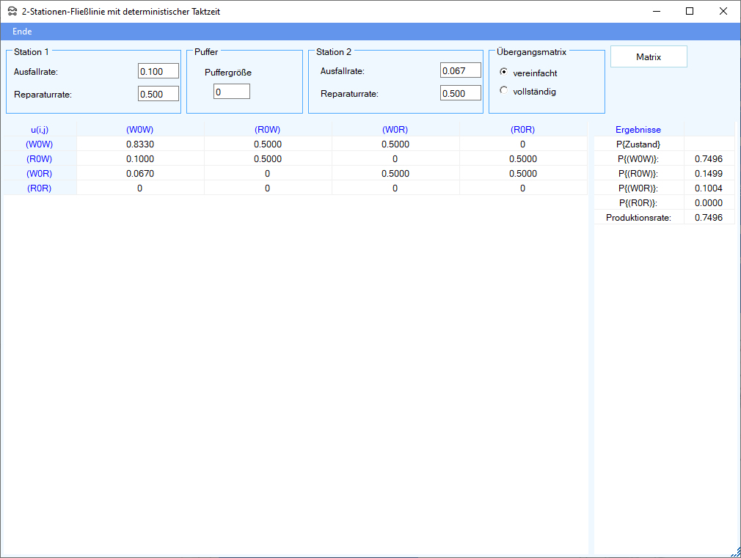Click the (R0R) column header
This screenshot has width=741, height=558.
[x=522, y=130]
